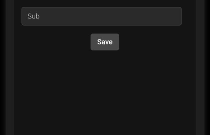
Task: Confirm changes with the Save button
Action: (105, 42)
